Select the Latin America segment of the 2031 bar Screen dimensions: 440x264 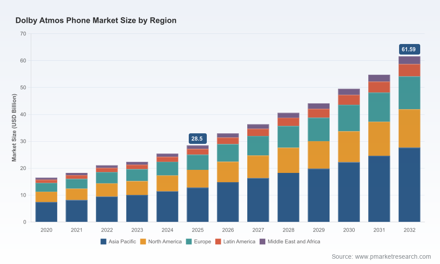[379, 87]
